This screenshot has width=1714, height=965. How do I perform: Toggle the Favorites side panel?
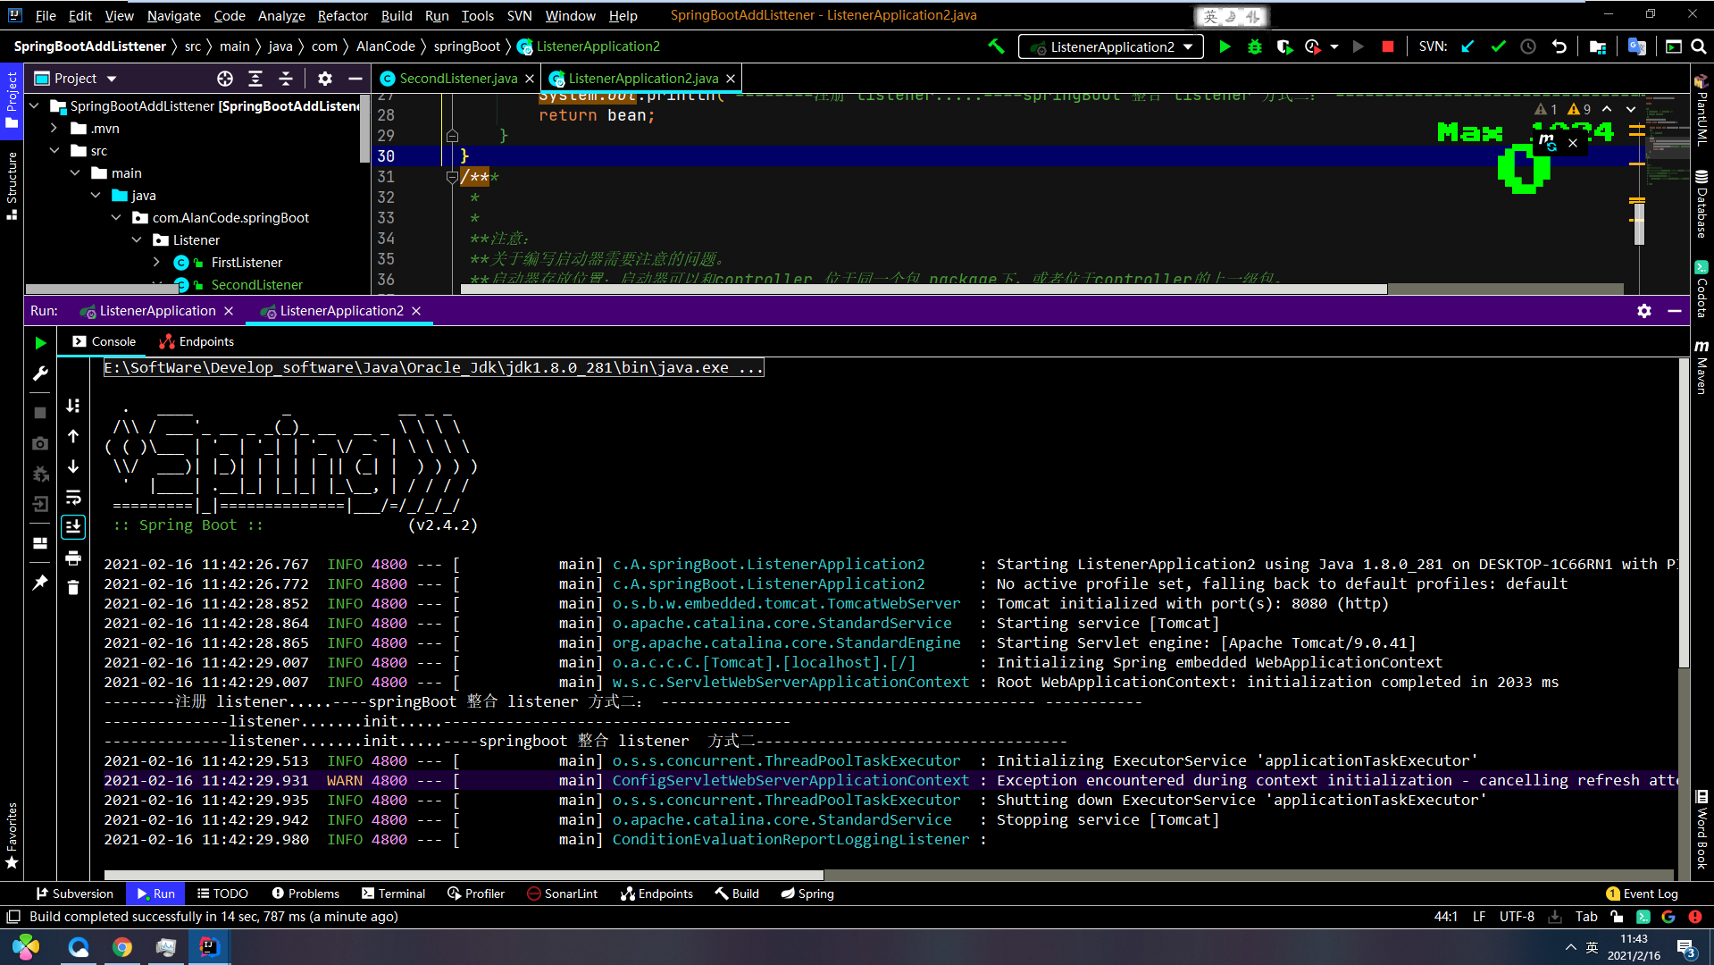tap(12, 835)
